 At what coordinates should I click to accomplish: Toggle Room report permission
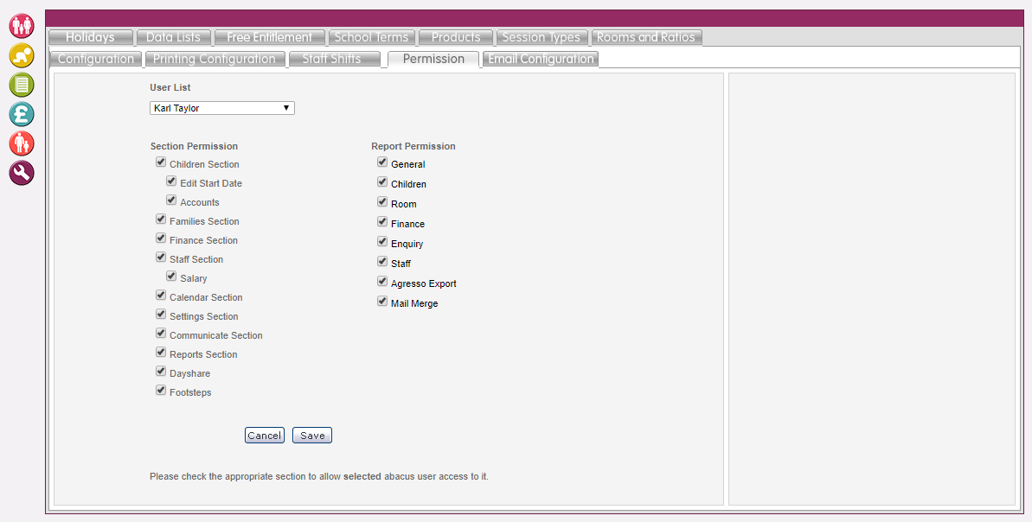click(x=381, y=202)
